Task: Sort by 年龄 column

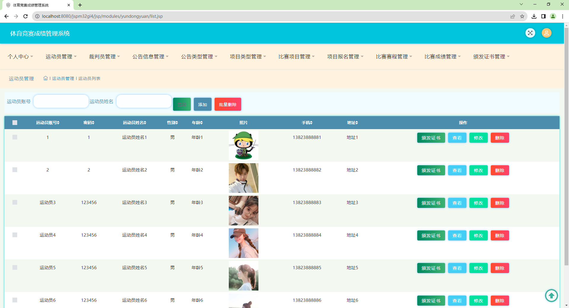Action: pos(197,123)
